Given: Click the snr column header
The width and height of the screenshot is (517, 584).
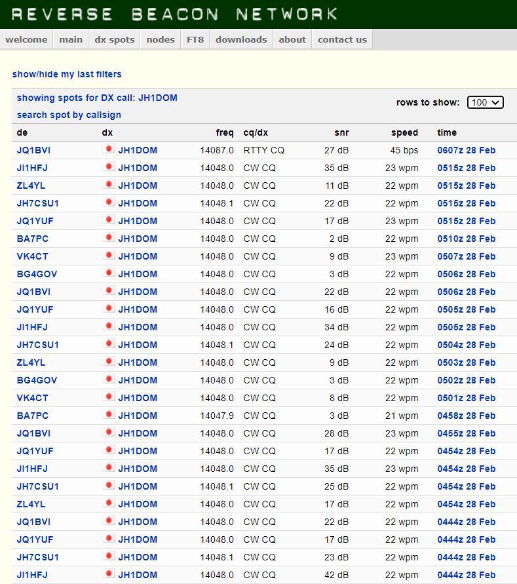Looking at the screenshot, I should tap(341, 132).
